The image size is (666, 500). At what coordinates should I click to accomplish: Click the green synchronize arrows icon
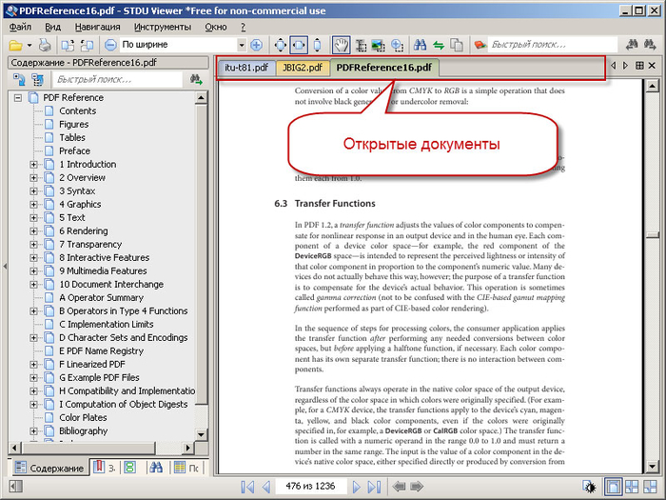click(x=439, y=45)
